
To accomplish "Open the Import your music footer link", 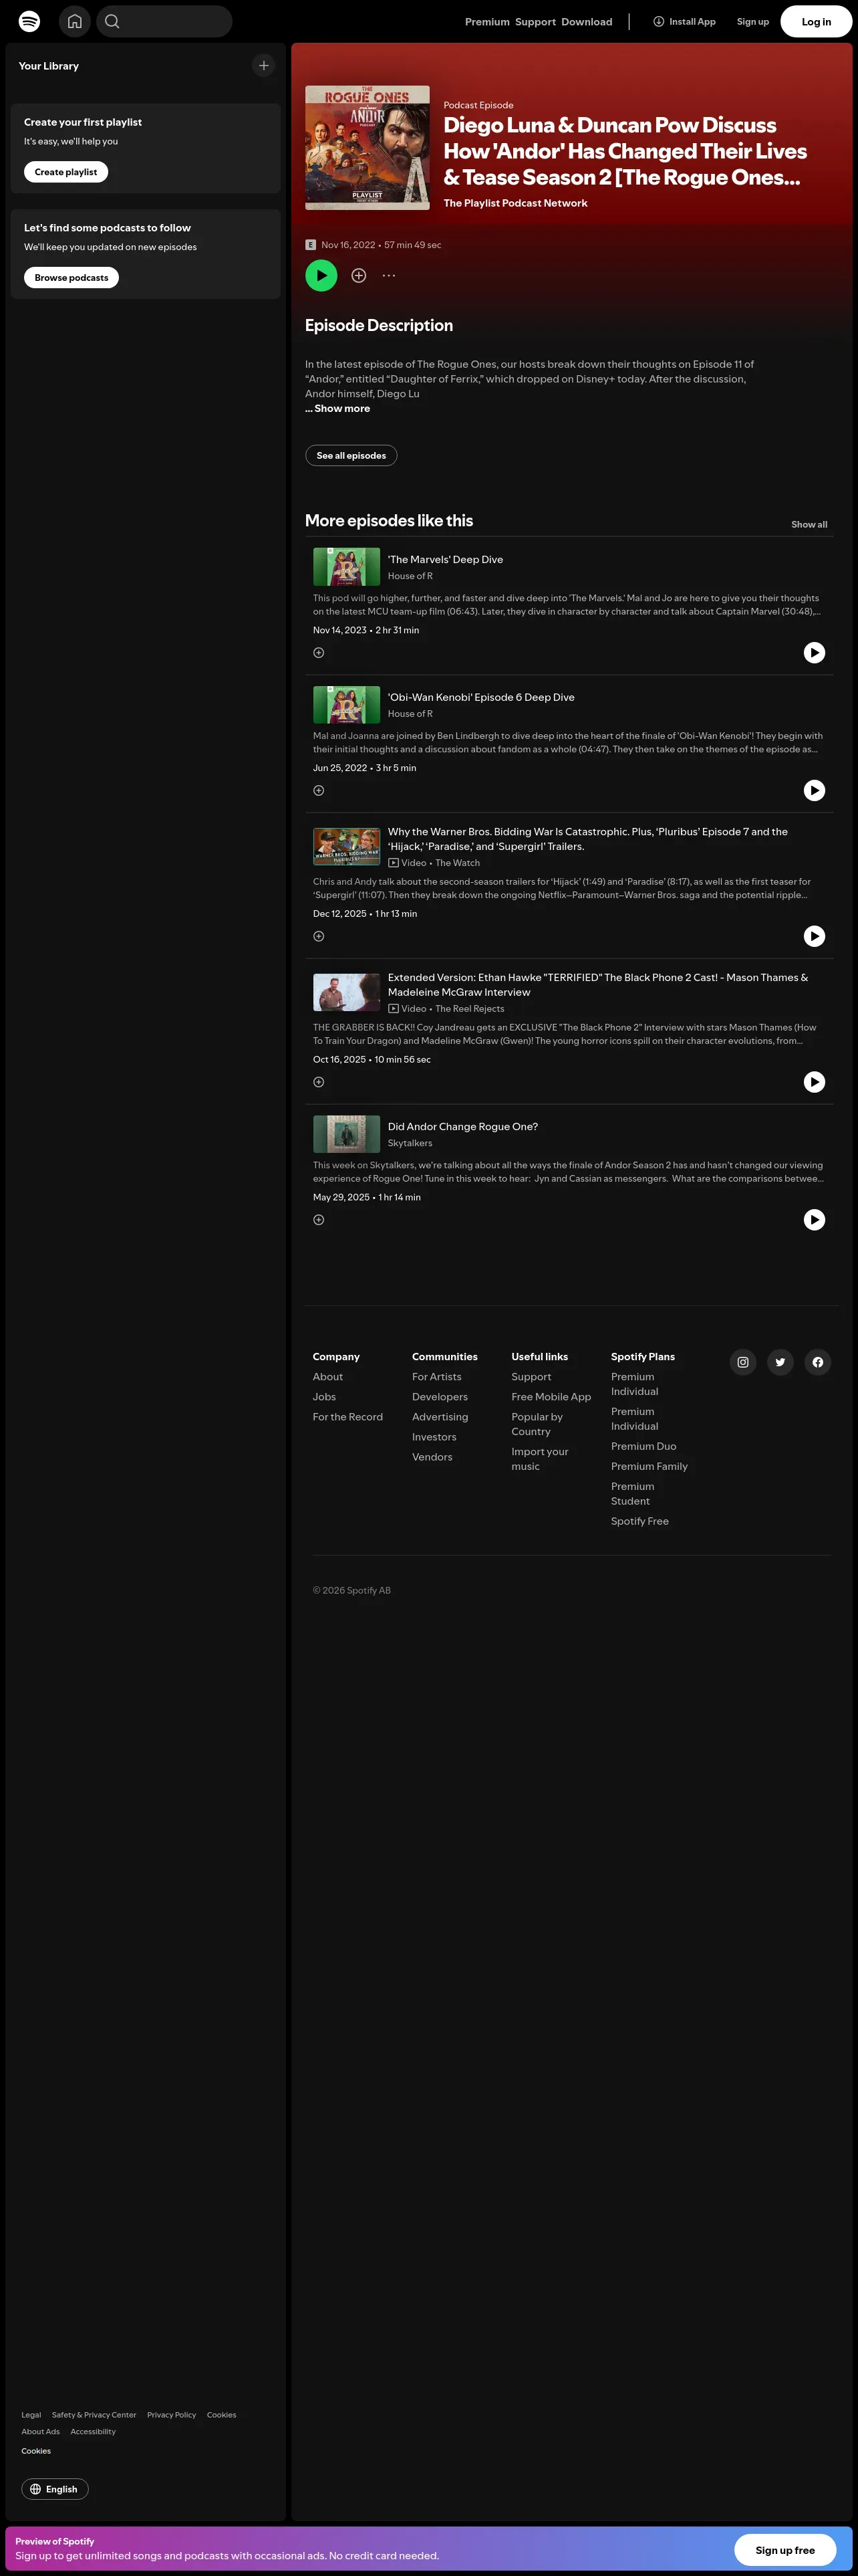I will pyautogui.click(x=541, y=1459).
